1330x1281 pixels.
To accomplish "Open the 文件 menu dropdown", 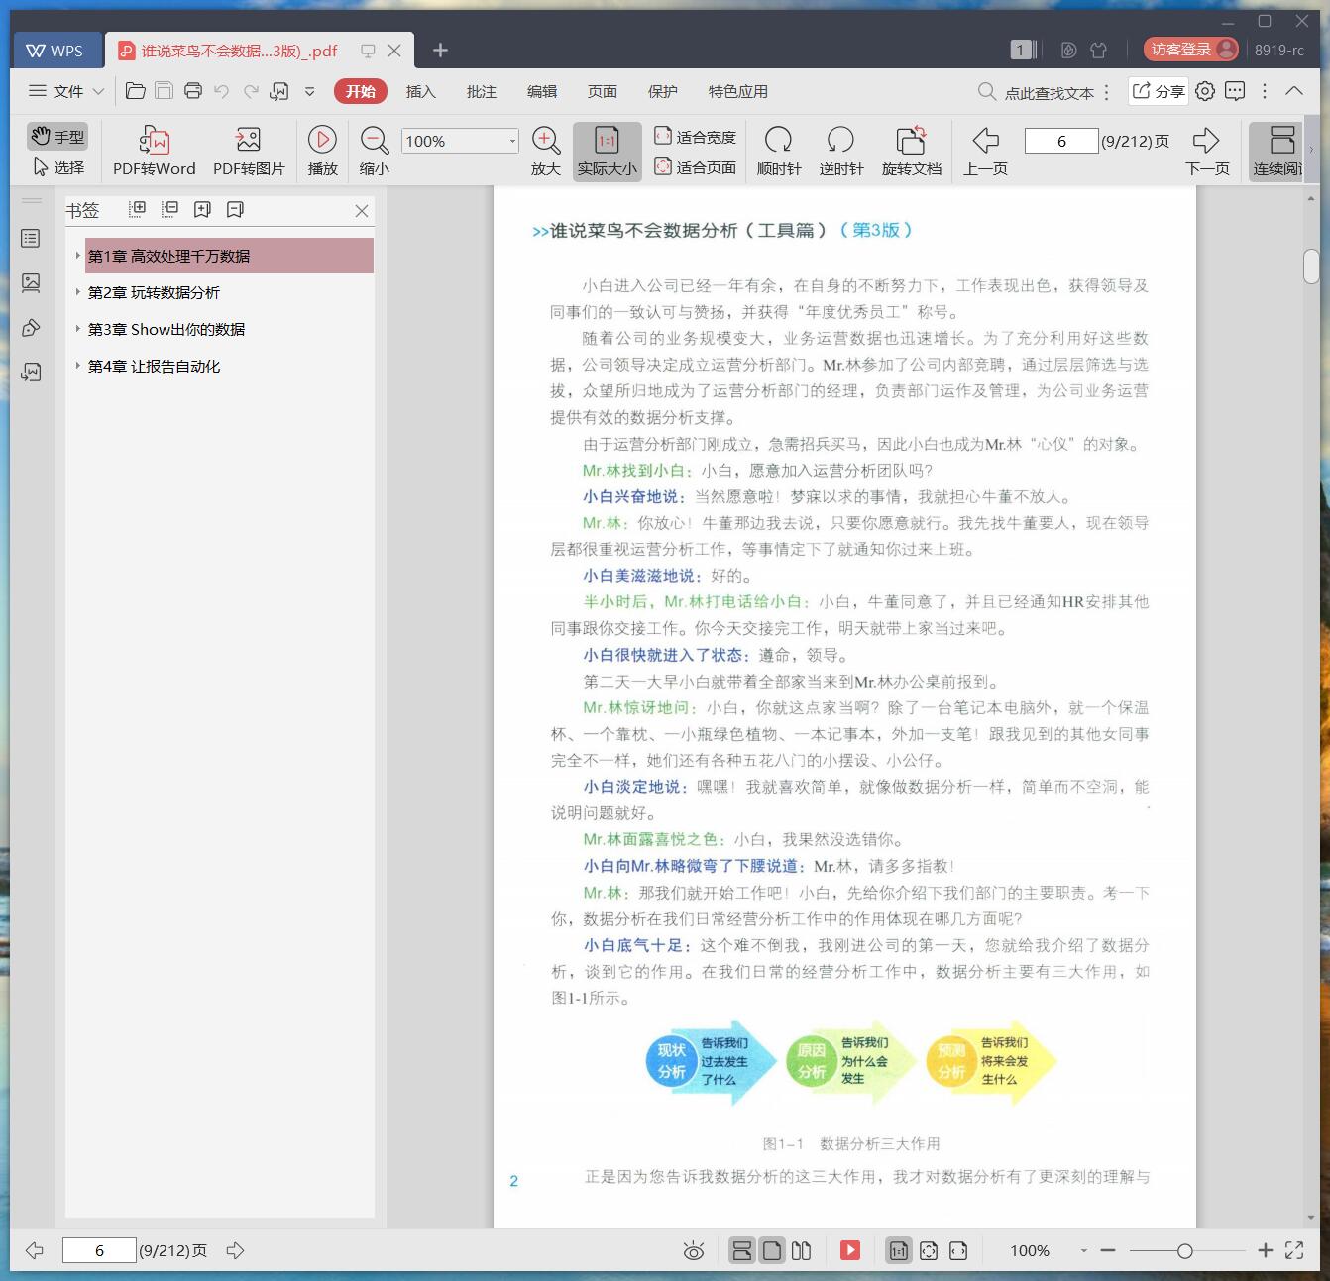I will click(x=65, y=91).
